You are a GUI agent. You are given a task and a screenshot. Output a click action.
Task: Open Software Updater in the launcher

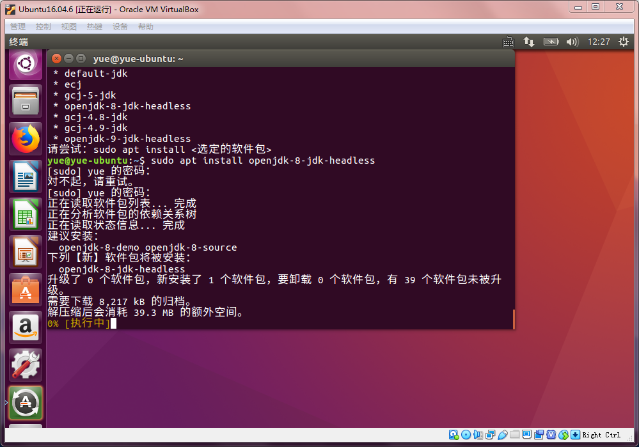tap(26, 403)
